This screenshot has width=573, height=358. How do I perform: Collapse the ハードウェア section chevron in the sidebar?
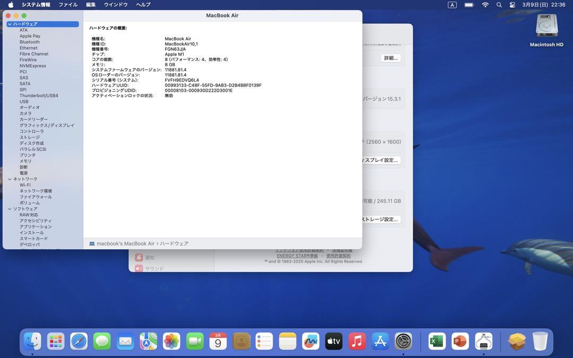coord(10,24)
